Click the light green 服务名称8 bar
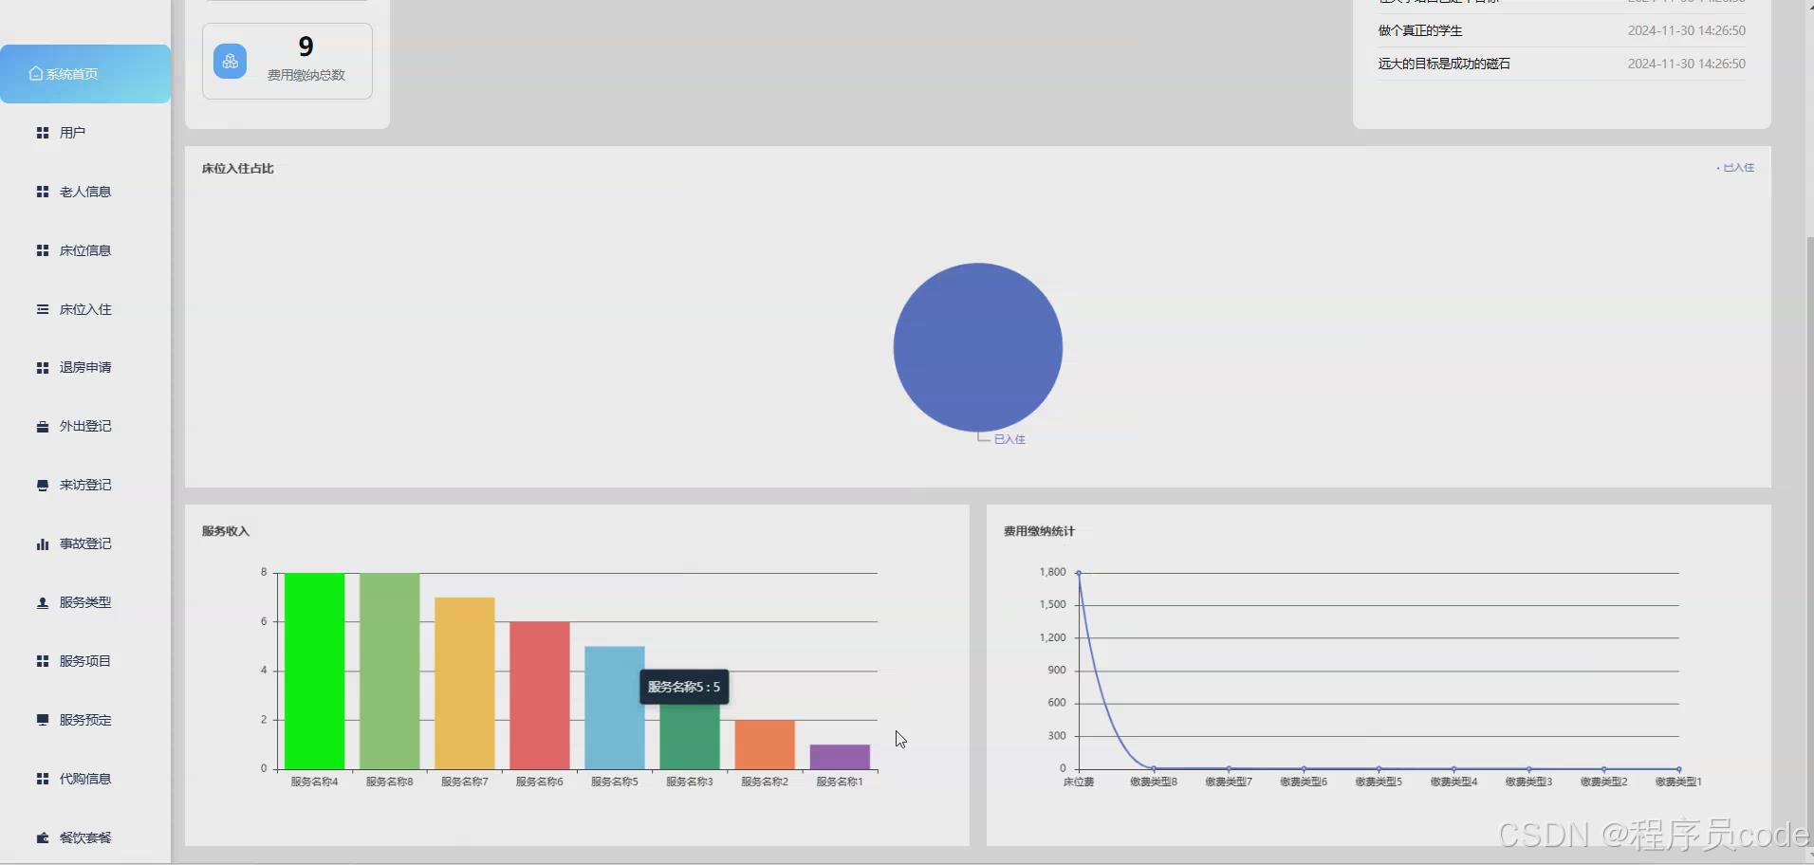The width and height of the screenshot is (1814, 865). pos(389,671)
